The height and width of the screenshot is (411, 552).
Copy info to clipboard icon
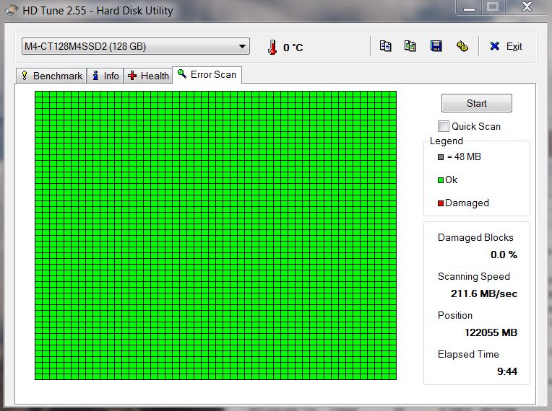point(386,46)
